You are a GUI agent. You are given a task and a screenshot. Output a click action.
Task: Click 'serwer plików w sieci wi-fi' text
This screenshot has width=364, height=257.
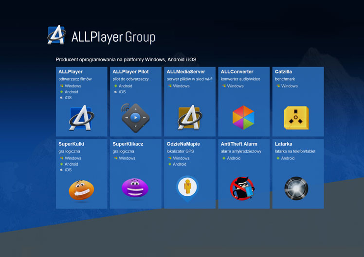point(189,79)
